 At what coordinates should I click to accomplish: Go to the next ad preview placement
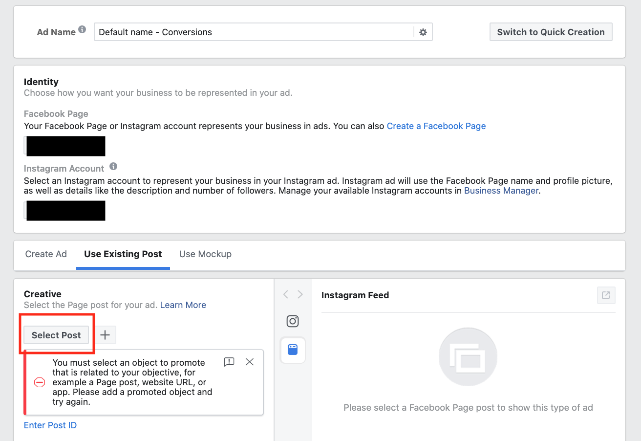[x=300, y=294]
